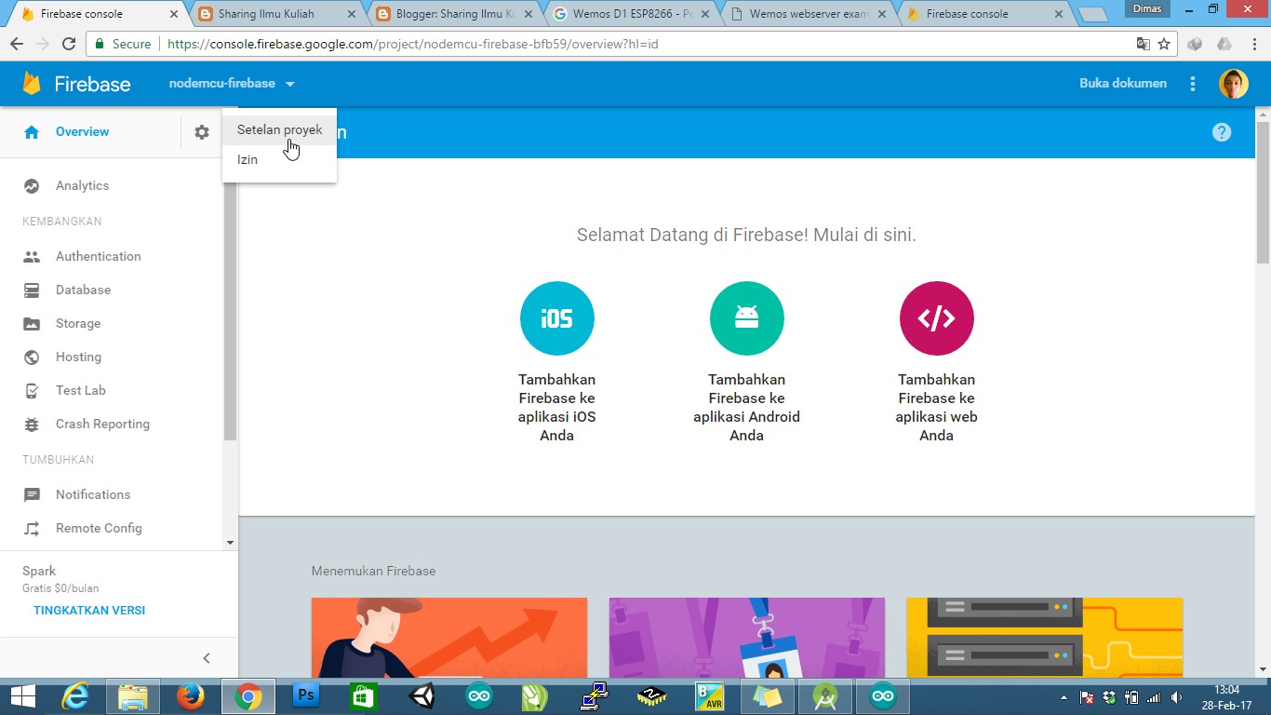
Task: Add Firebase via the Android circle icon
Action: point(747,318)
